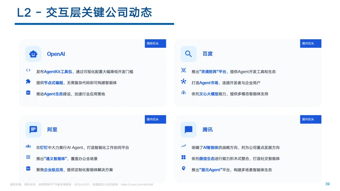
Task: Click highlighted text "混元Agent"
Action: click(211, 170)
